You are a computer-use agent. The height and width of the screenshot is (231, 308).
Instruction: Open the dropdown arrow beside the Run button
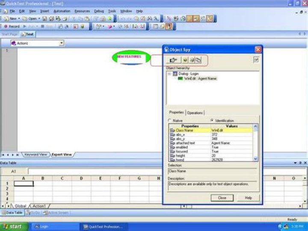pyautogui.click(x=37, y=27)
